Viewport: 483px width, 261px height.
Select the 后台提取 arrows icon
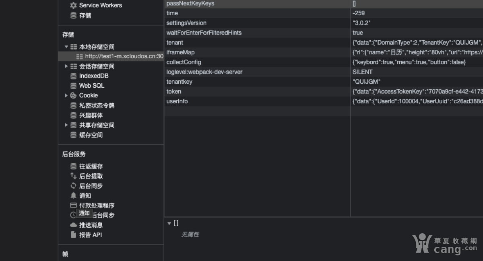[73, 176]
